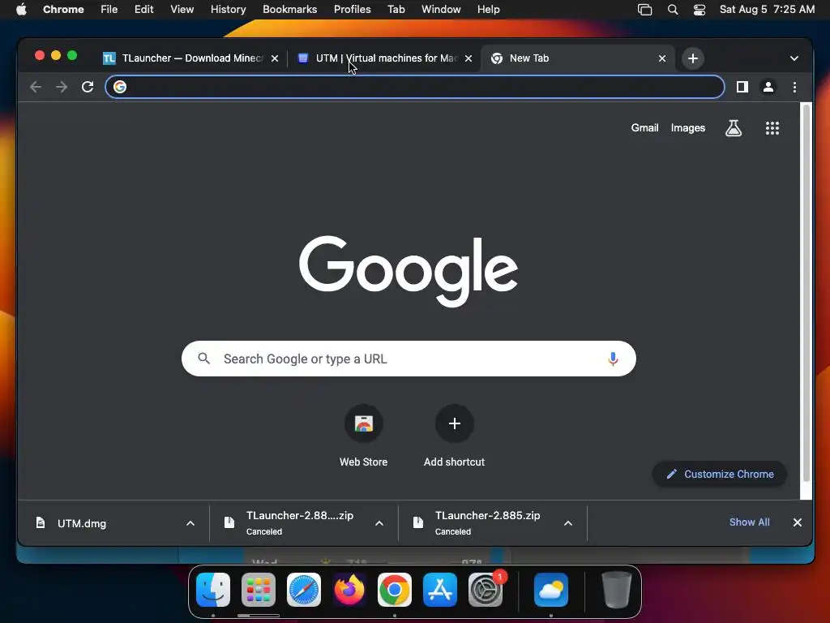
Task: Click the date and time in menu bar
Action: coord(767,10)
